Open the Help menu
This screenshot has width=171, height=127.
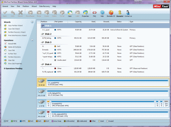point(54,6)
